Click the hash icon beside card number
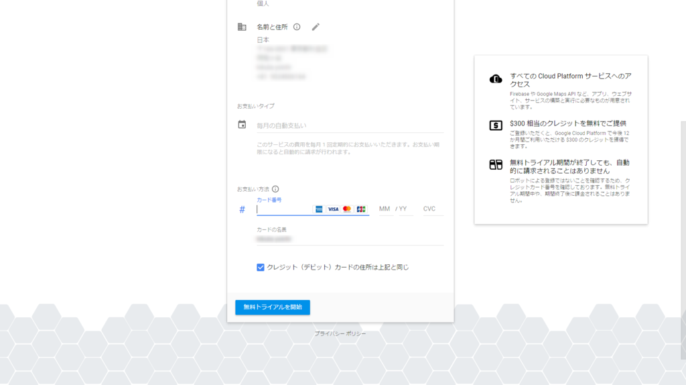The width and height of the screenshot is (686, 385). pyautogui.click(x=242, y=209)
